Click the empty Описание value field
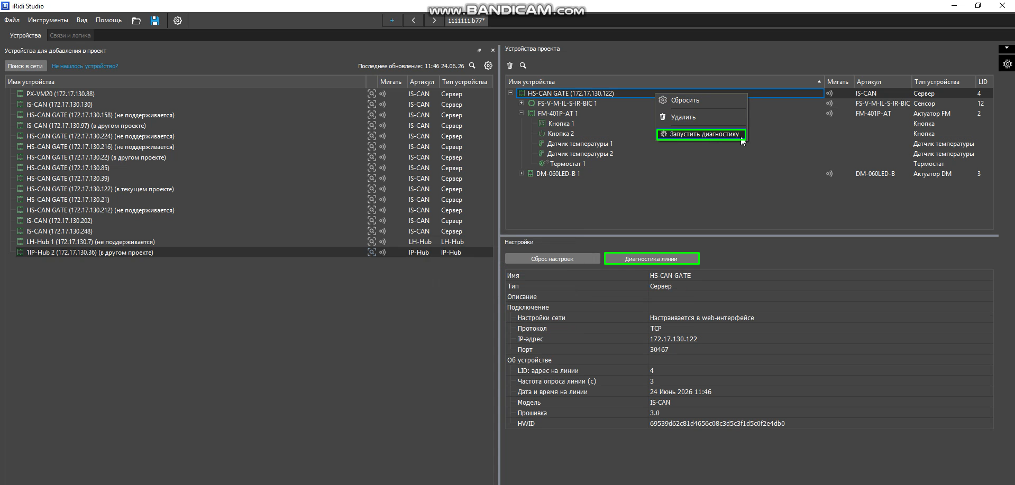 [x=820, y=297]
